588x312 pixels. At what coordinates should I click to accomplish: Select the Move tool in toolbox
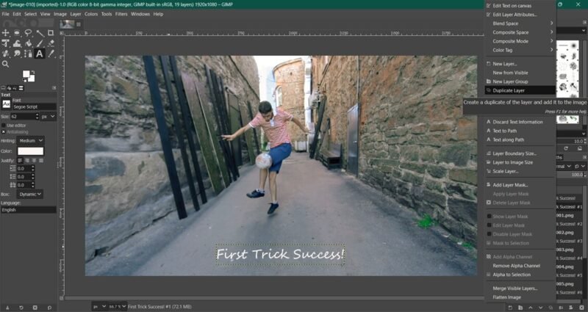pyautogui.click(x=6, y=33)
